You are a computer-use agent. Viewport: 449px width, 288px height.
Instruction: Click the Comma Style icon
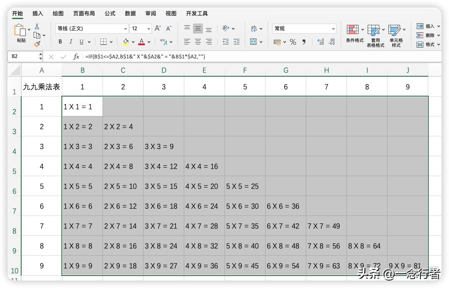click(x=304, y=42)
